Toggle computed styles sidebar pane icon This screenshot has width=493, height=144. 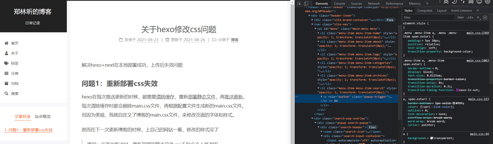tap(485, 17)
